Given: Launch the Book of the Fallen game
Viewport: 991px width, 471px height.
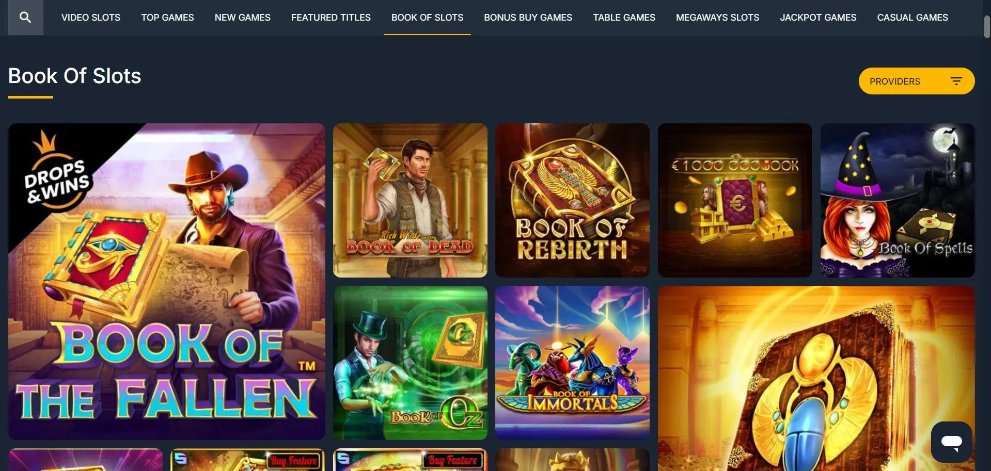Looking at the screenshot, I should tap(167, 281).
